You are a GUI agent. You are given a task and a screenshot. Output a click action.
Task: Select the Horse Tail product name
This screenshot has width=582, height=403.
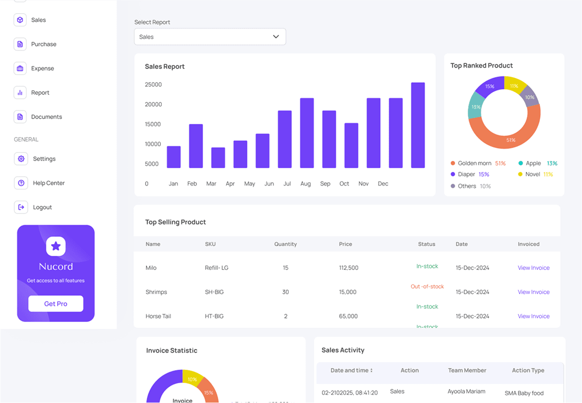[158, 316]
